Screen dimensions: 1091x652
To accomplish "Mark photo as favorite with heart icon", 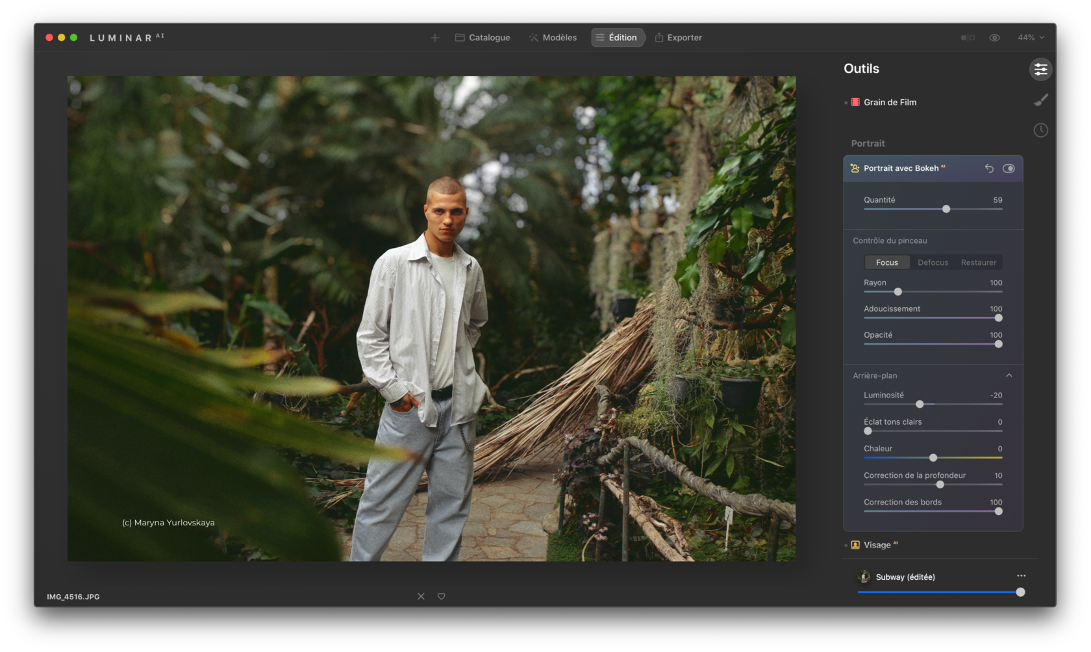I will [x=442, y=596].
